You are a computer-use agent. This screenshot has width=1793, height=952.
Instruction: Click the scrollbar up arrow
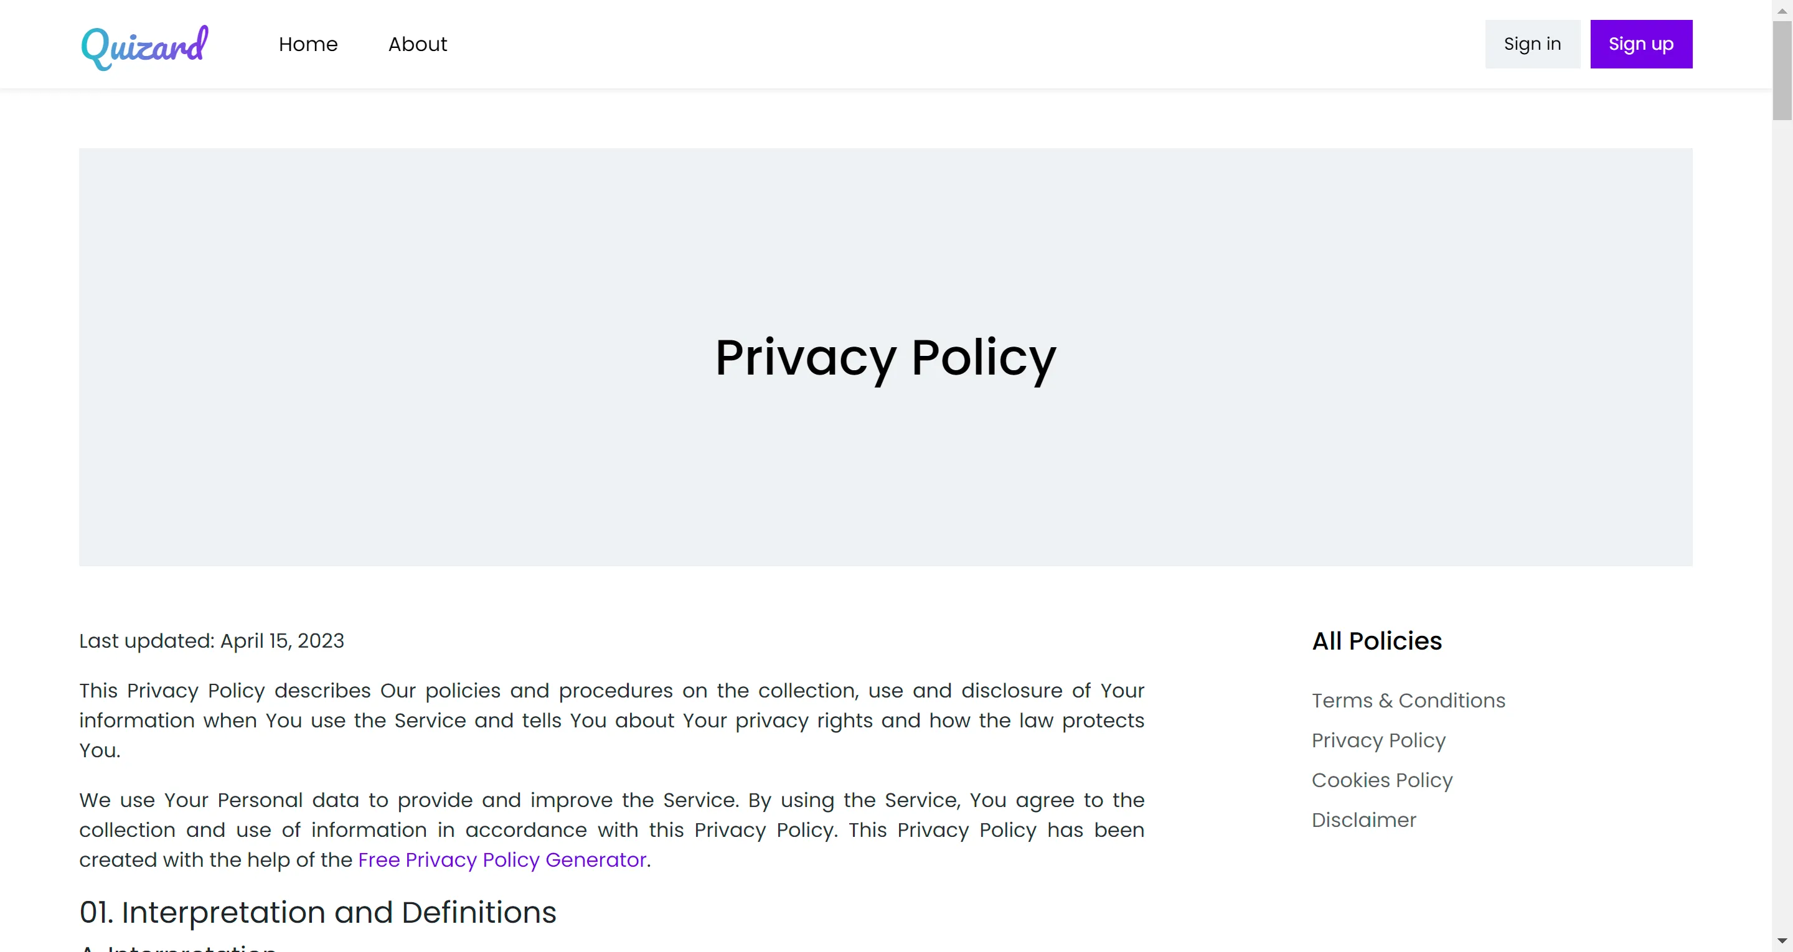pos(1782,10)
